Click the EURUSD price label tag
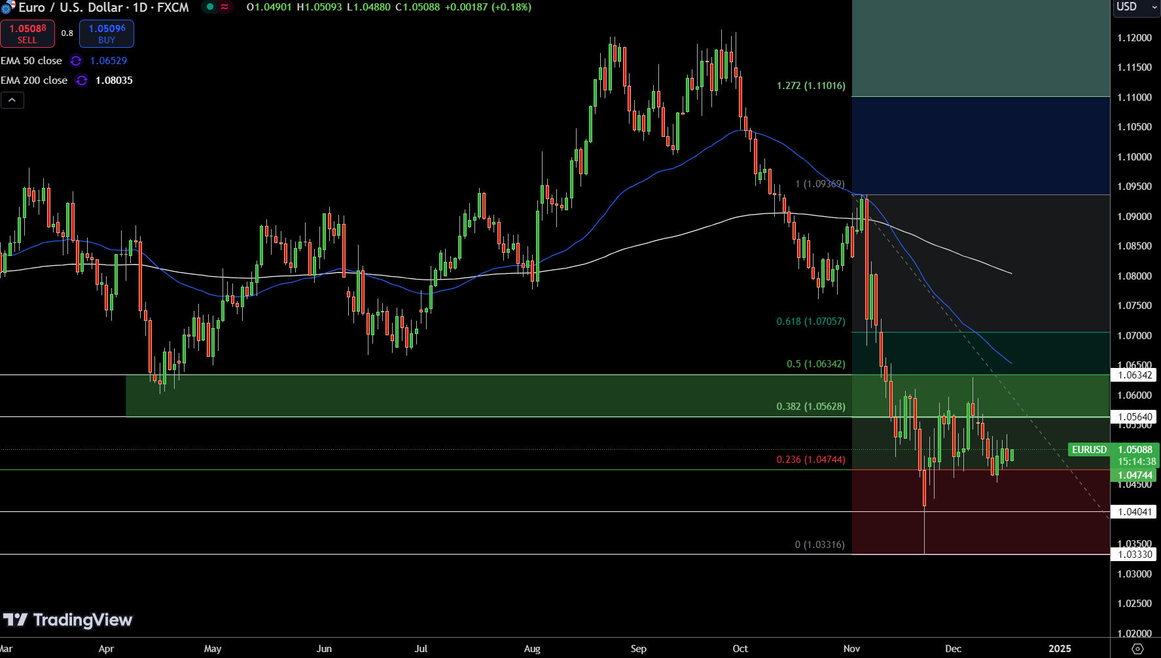Screen dimensions: 1161x658 (1089, 450)
